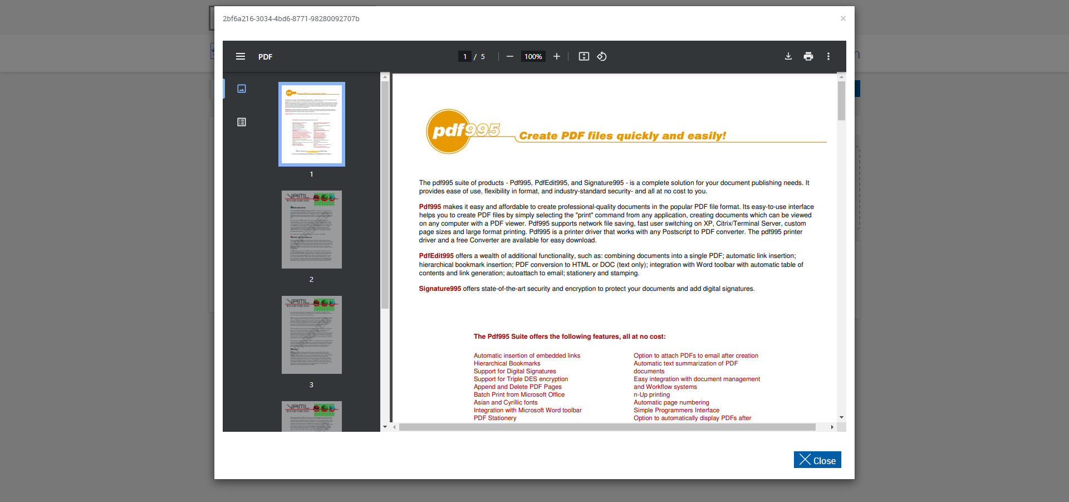Click 'Support for Triple DES encryption' text
The image size is (1069, 502).
coord(521,379)
